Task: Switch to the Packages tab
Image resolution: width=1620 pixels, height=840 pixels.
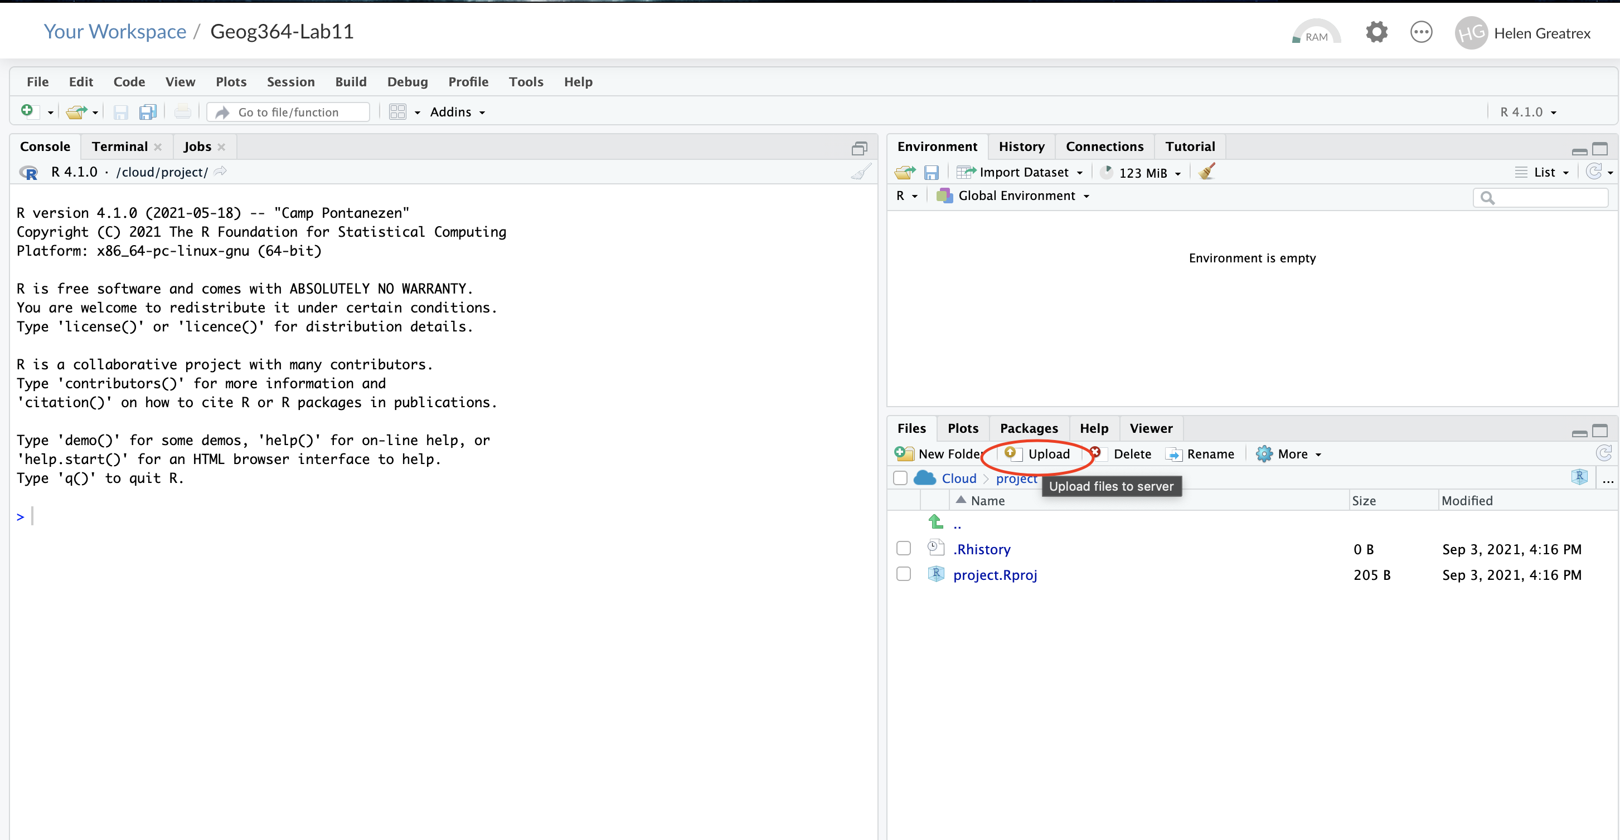Action: click(x=1028, y=428)
